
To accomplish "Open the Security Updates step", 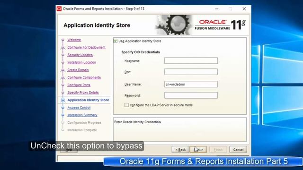I will pos(80,55).
